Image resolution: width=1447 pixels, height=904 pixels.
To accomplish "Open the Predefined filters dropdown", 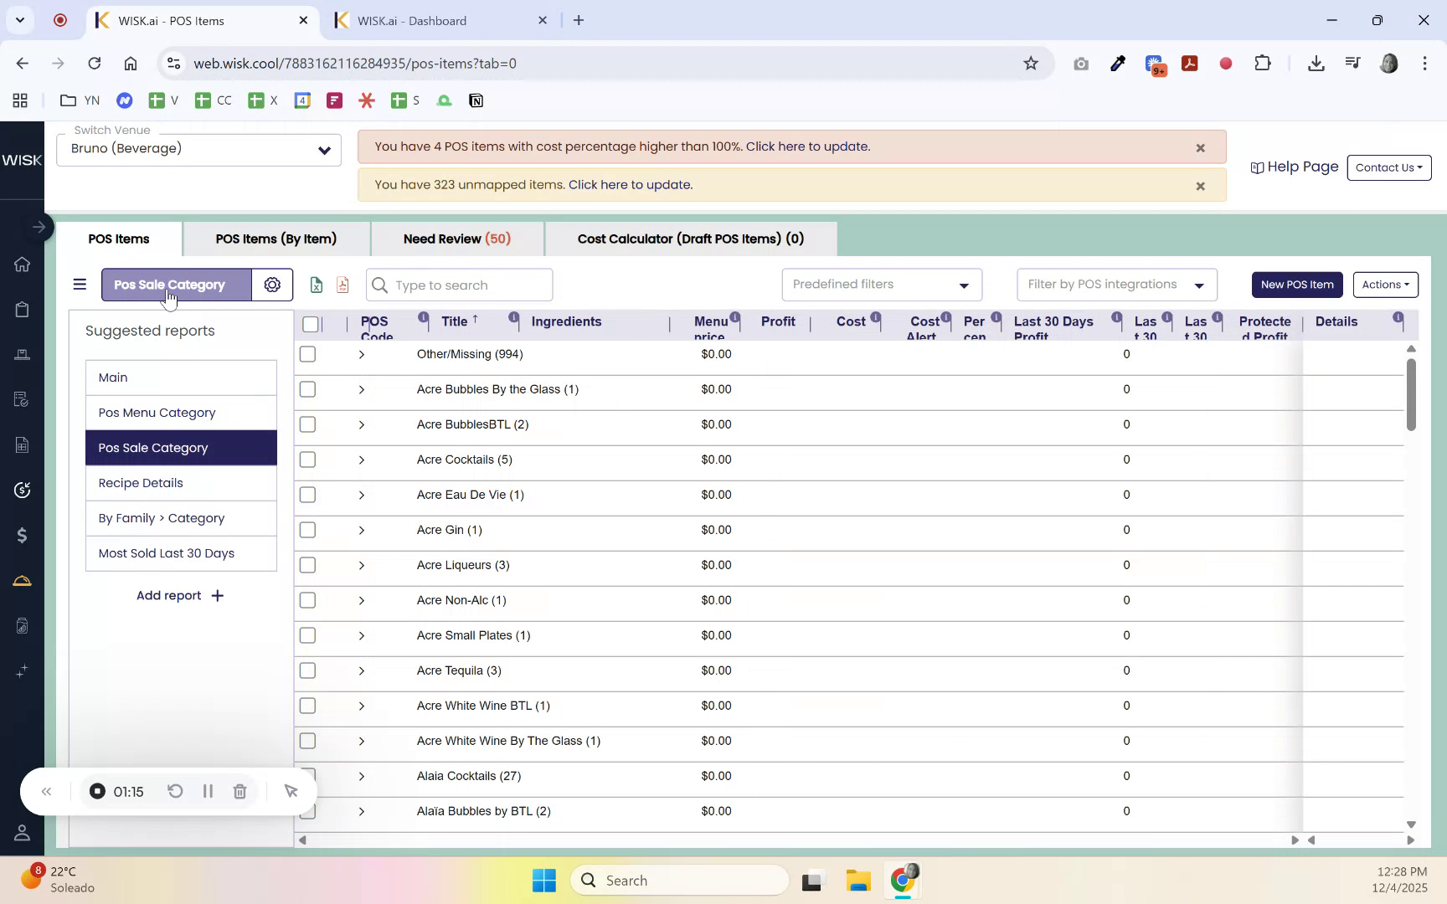I will (x=881, y=285).
